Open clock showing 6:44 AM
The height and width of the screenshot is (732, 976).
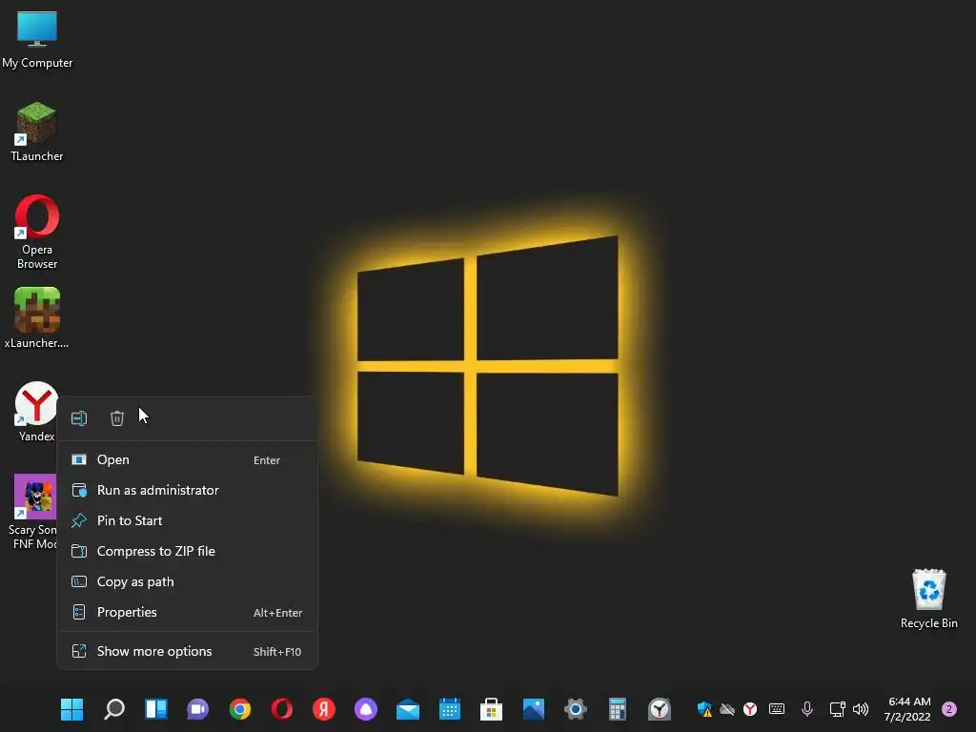pyautogui.click(x=908, y=709)
